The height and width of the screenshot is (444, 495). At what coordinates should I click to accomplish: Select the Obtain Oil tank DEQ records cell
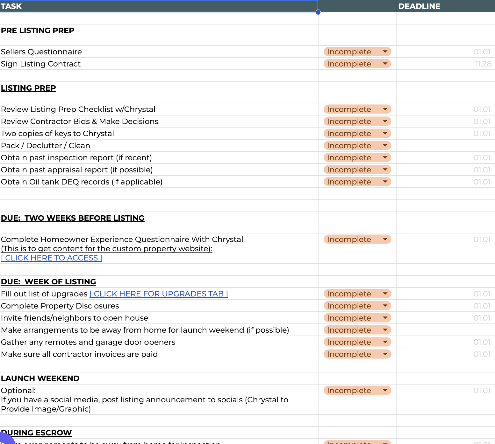[159, 182]
